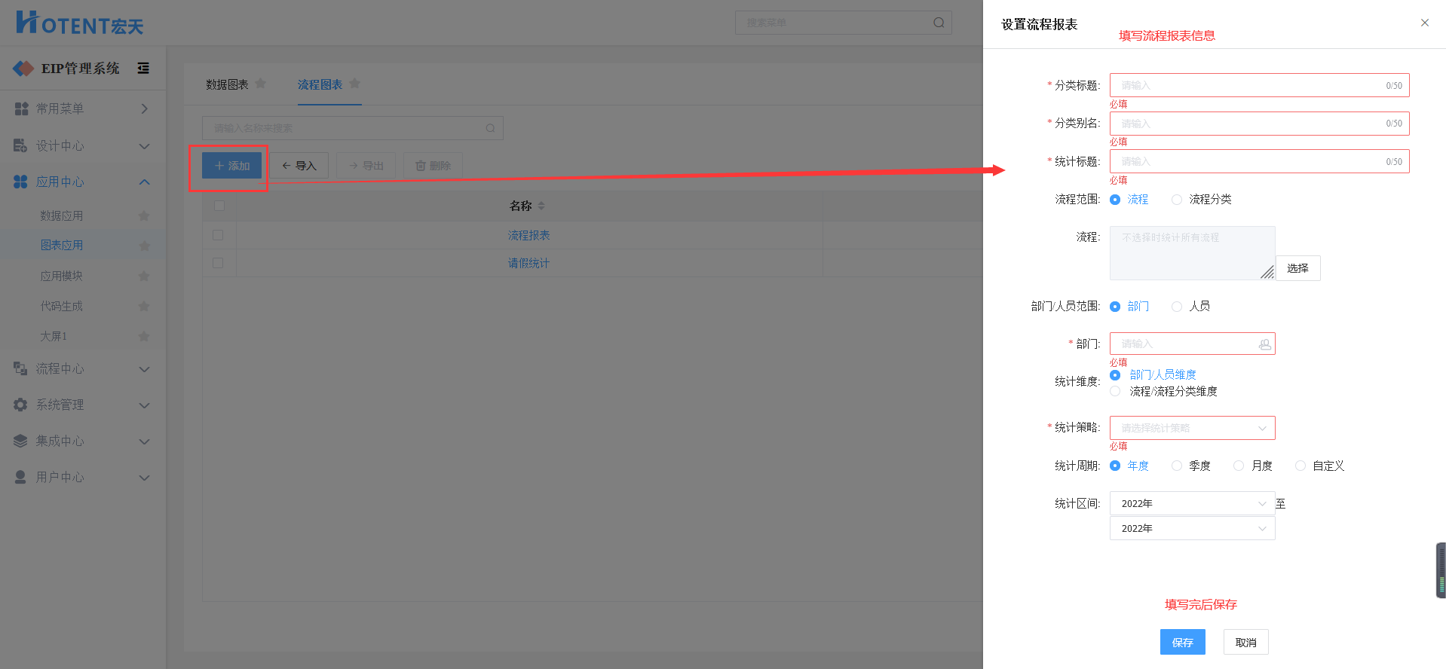Favorite 大屏1 with its star icon

coord(144,337)
